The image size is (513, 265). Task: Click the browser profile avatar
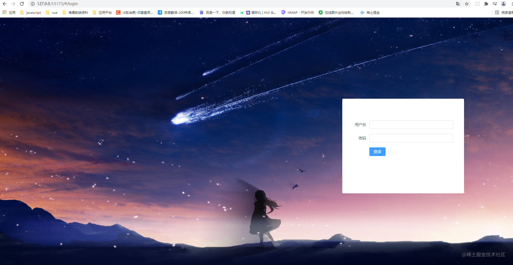click(x=504, y=4)
